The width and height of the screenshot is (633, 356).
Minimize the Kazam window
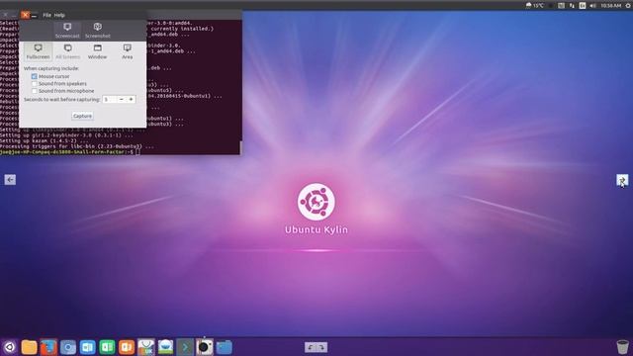pos(35,16)
